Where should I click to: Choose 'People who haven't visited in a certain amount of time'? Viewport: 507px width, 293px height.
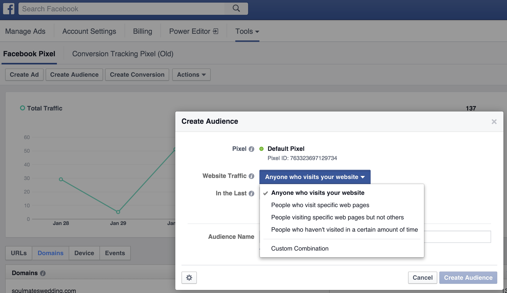coord(344,230)
